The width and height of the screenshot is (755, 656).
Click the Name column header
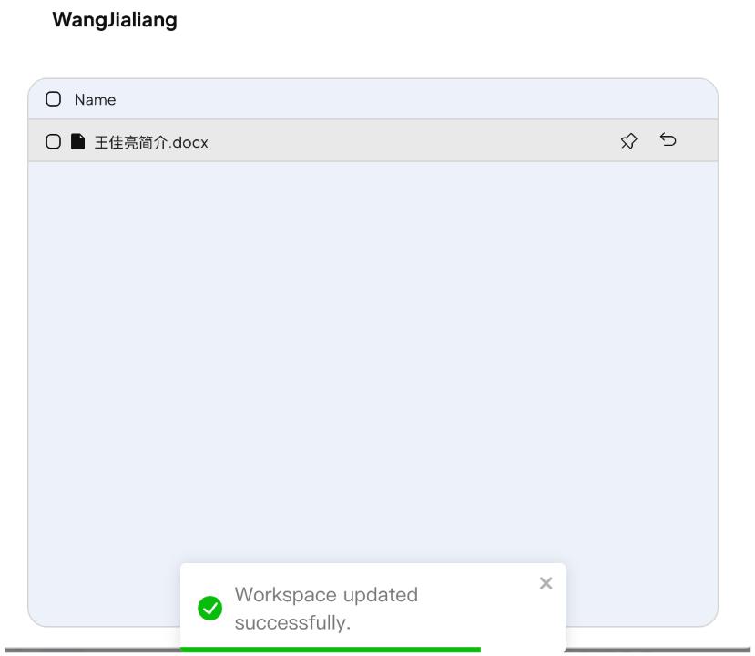click(95, 99)
